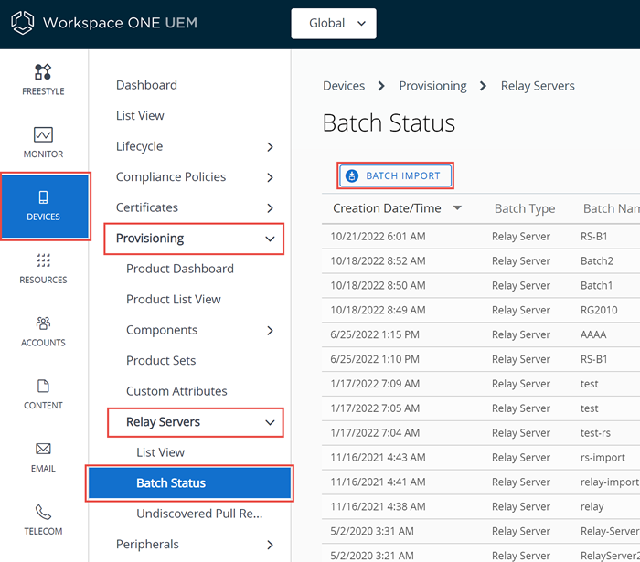The image size is (640, 562).
Task: Collapse the Relay Servers submenu
Action: pos(270,422)
